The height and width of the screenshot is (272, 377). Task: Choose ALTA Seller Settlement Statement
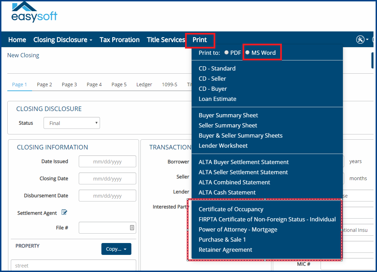243,172
